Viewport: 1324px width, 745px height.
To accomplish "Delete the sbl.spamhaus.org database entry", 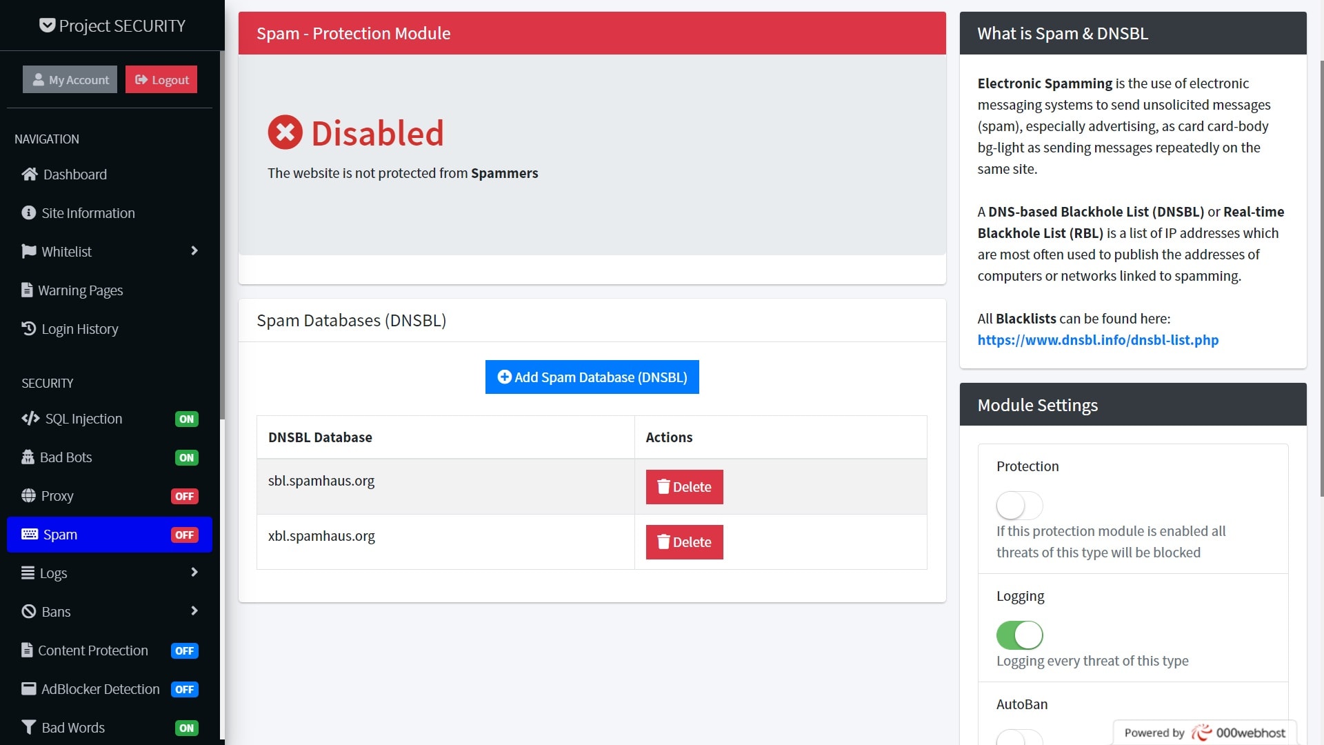I will click(x=684, y=486).
